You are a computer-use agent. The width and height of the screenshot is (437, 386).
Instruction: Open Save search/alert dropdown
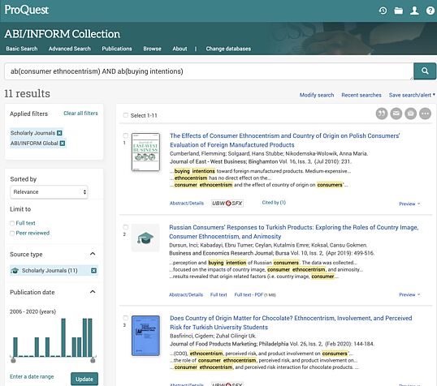click(412, 95)
